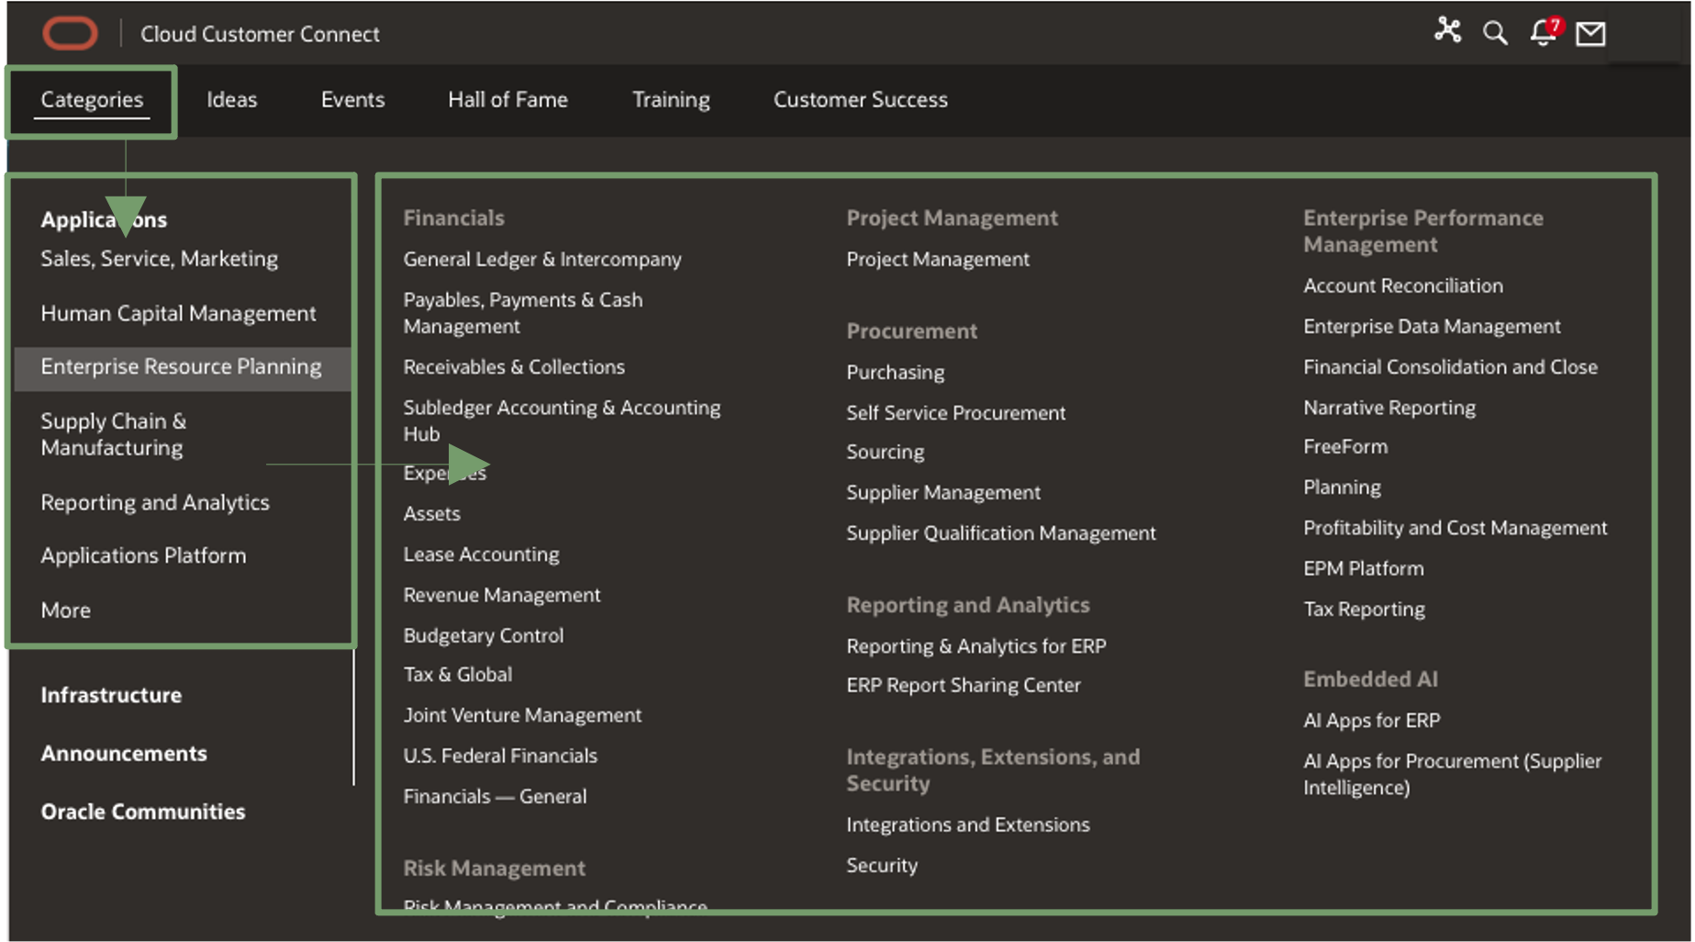This screenshot has height=942, width=1695.
Task: Open the Hall of Fame page
Action: (507, 99)
